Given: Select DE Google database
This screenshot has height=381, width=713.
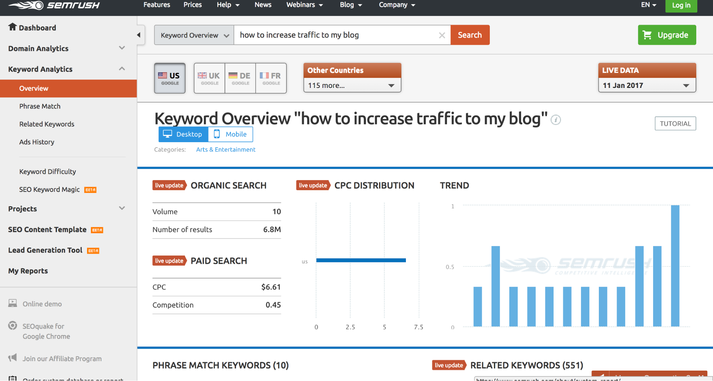Looking at the screenshot, I should pos(240,78).
